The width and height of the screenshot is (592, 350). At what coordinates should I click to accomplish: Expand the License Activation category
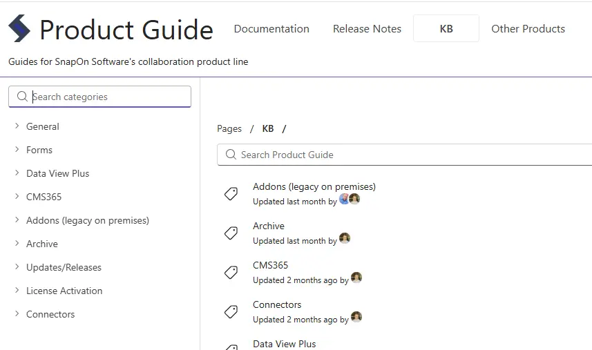(x=17, y=291)
